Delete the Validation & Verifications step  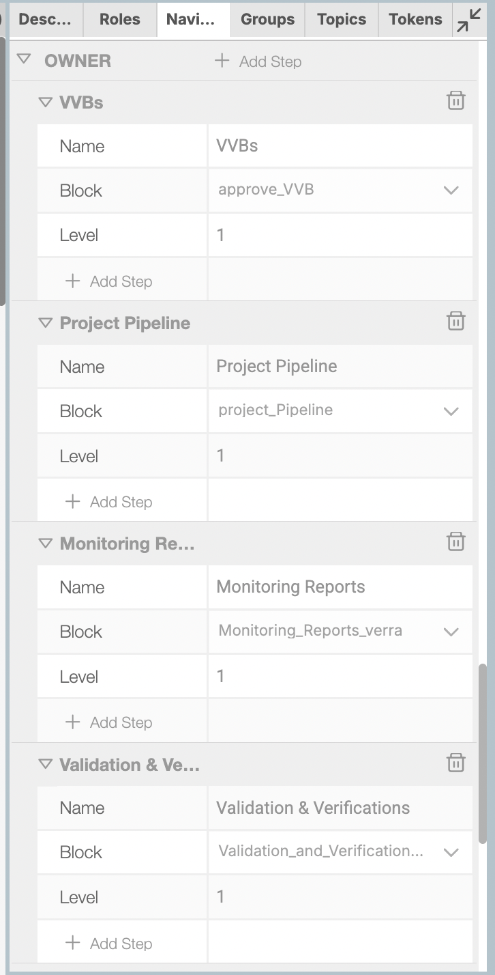(455, 763)
